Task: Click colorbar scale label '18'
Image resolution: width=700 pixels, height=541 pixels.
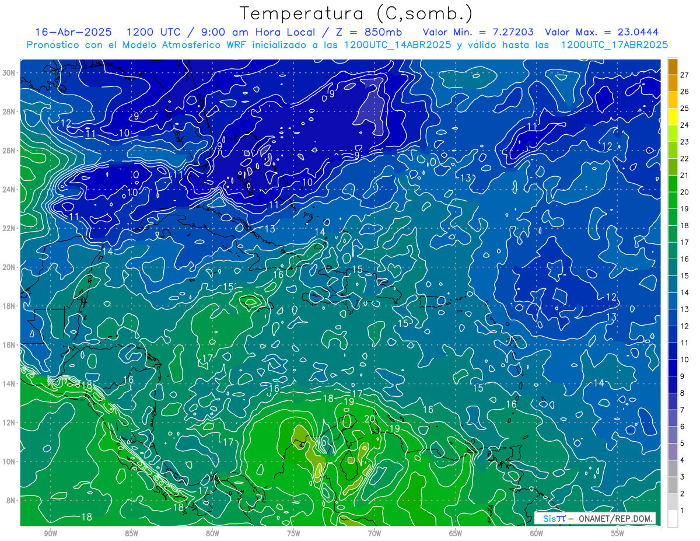Action: 685,225
